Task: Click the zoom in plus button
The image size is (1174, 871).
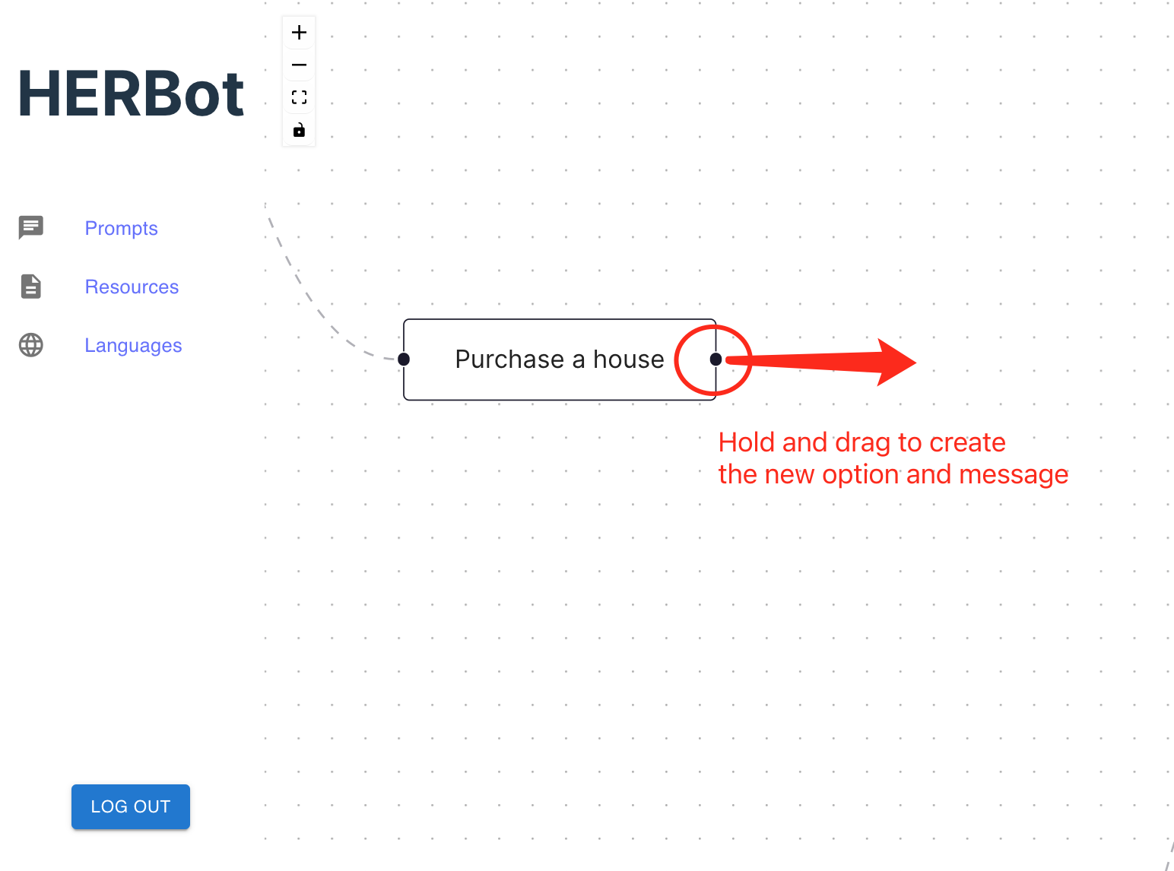Action: [299, 33]
